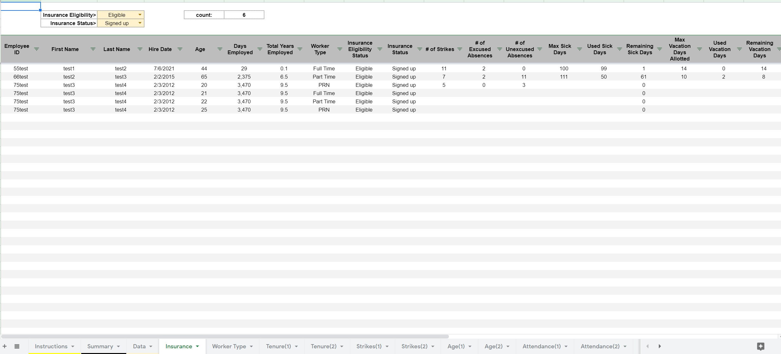Open the filter for Insurance Status column
781x354 pixels.
pyautogui.click(x=420, y=49)
